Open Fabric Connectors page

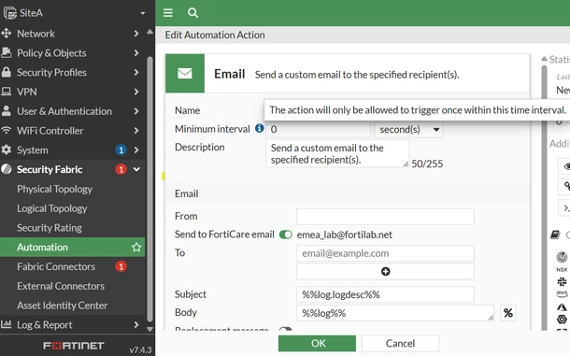pyautogui.click(x=56, y=266)
